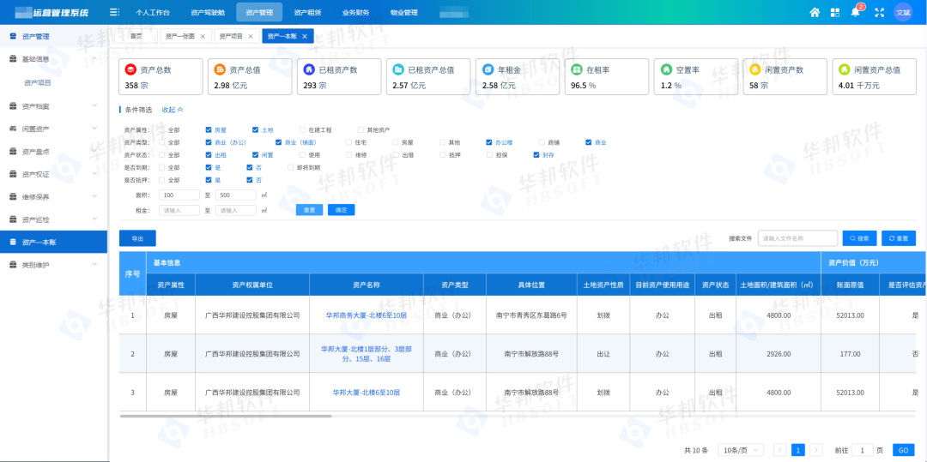
Task: Open the 10条/页 page size dropdown
Action: 741,450
